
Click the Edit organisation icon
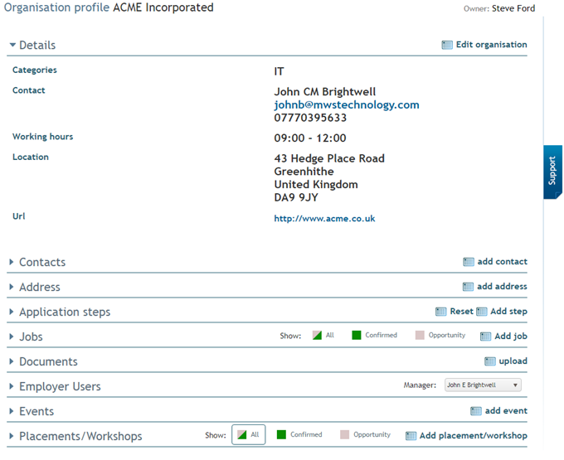447,45
